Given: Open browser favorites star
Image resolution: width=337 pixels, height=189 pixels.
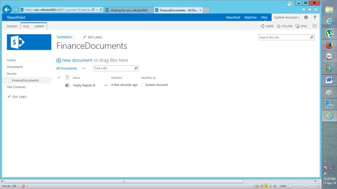Looking at the screenshot, I should [310, 10].
